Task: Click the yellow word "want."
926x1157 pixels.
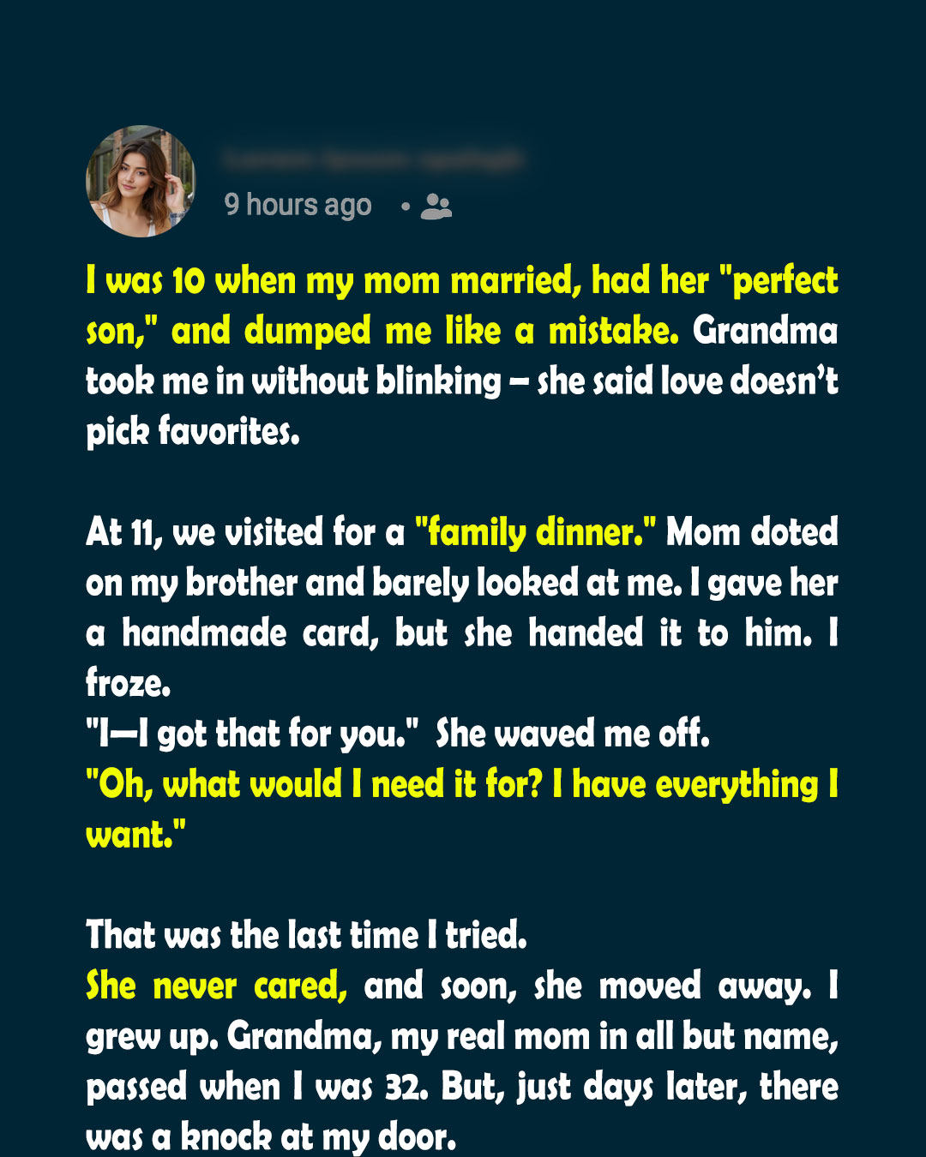Action: click(x=136, y=835)
